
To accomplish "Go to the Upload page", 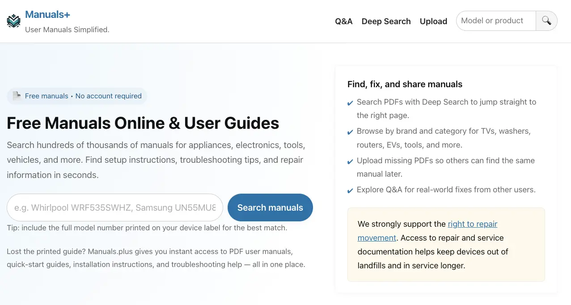I will (x=433, y=21).
